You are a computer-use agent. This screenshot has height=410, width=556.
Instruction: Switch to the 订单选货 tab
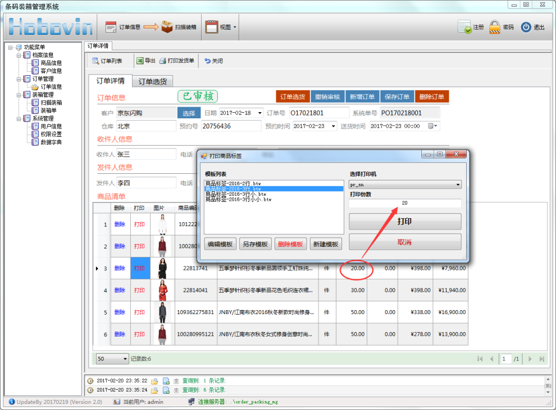coord(152,81)
